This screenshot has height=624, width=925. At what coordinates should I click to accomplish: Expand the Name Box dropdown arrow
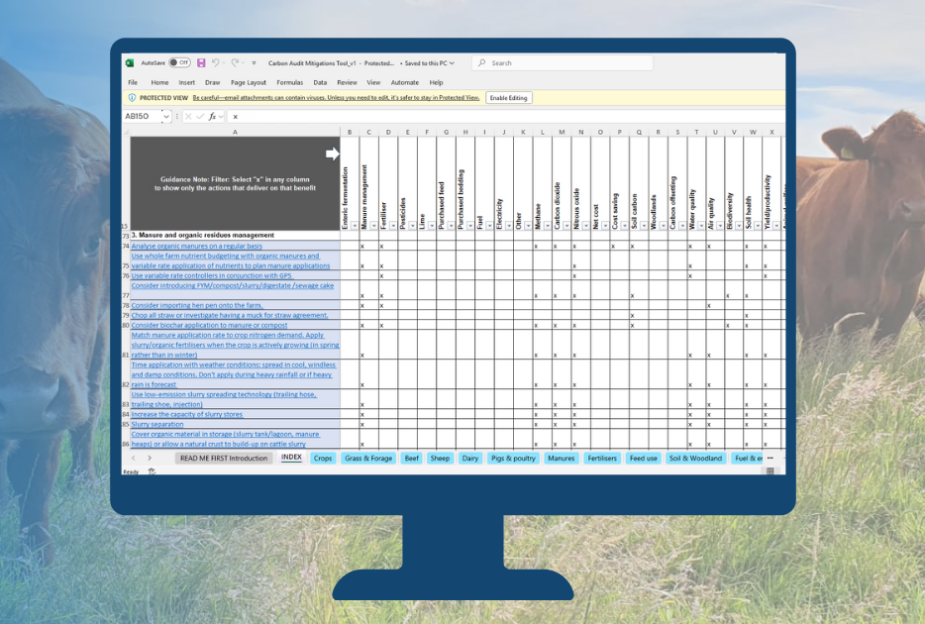click(x=166, y=117)
